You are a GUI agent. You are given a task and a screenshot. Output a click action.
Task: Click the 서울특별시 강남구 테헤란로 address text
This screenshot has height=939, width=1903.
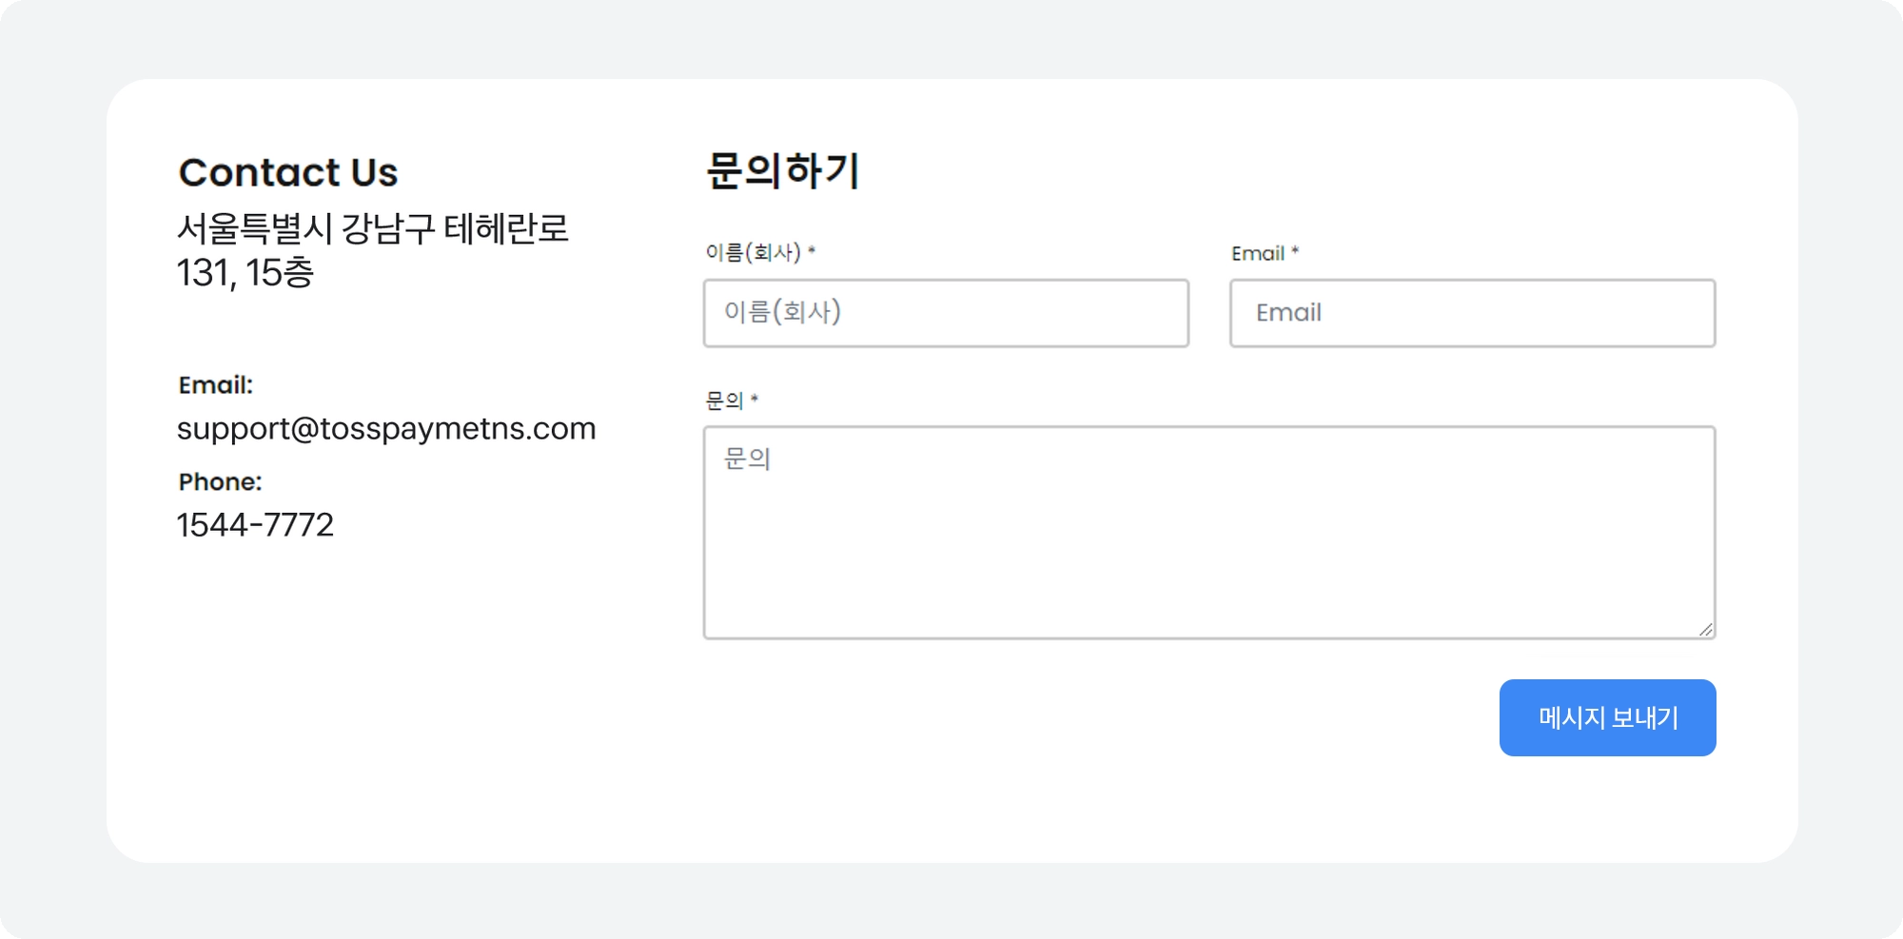click(372, 228)
